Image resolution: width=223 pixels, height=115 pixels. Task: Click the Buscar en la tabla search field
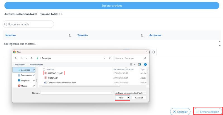click(28, 24)
